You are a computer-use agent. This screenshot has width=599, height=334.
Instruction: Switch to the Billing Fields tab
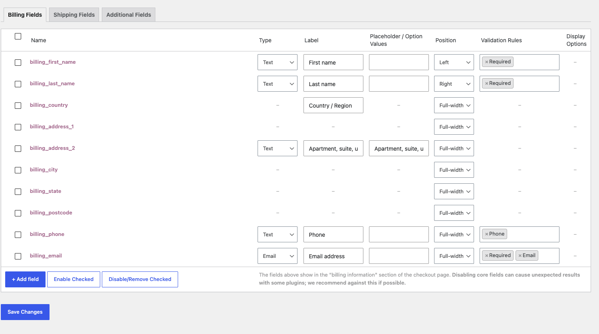click(25, 15)
